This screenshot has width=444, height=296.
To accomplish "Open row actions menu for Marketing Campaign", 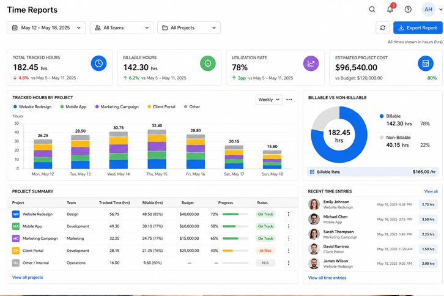I will [x=289, y=239].
